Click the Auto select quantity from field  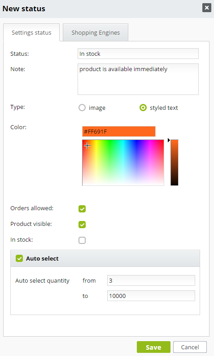151,280
